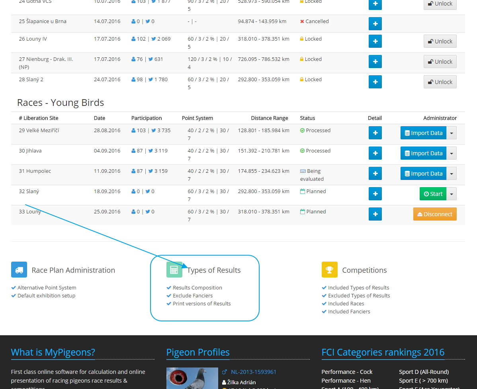Click the Competitions trophy icon

click(x=329, y=270)
